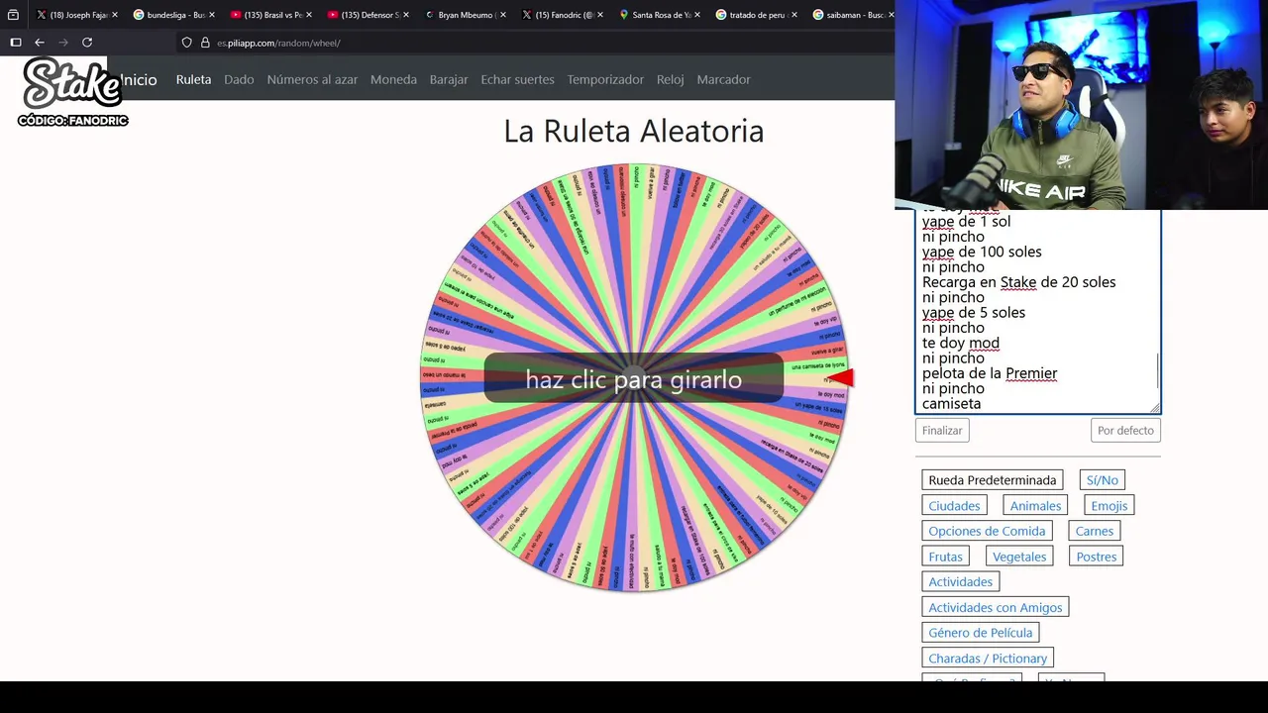
Task: Click the 'camiseta' last line in textarea
Action: point(951,404)
